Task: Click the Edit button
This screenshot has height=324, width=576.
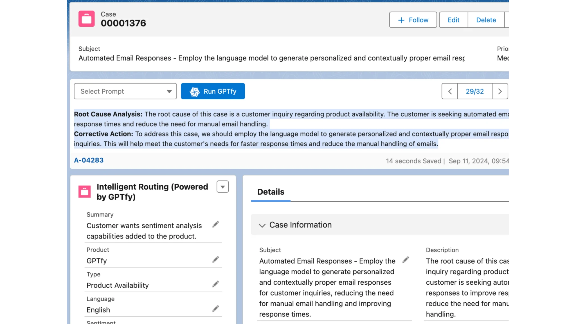Action: point(453,20)
